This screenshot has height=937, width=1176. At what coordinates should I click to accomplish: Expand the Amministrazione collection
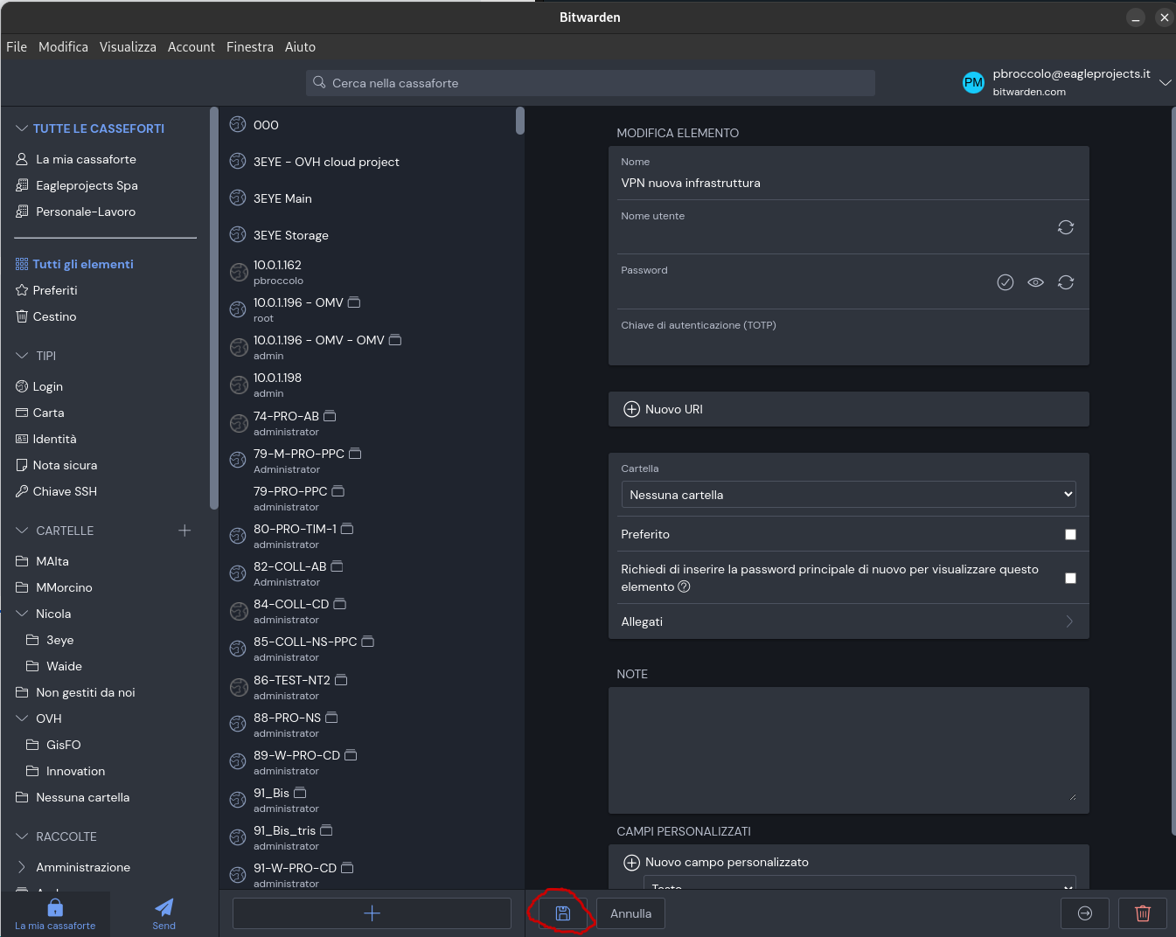pos(23,867)
